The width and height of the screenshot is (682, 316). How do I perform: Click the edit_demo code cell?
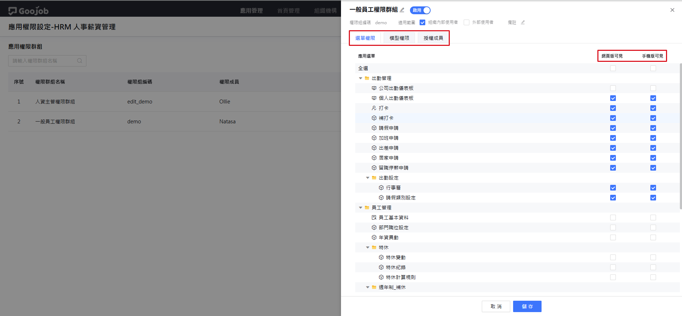[x=140, y=102]
